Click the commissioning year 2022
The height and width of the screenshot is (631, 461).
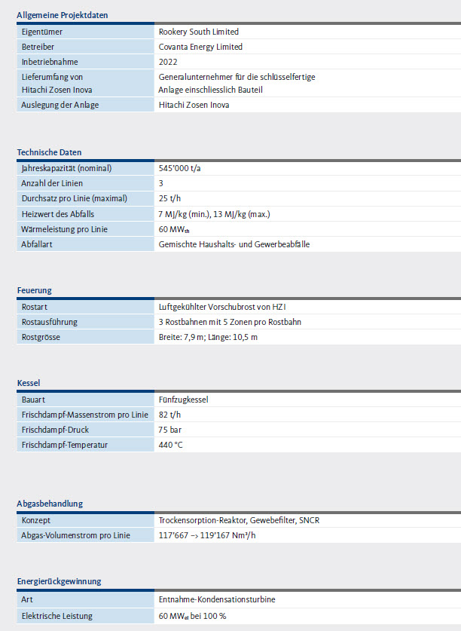tap(169, 62)
